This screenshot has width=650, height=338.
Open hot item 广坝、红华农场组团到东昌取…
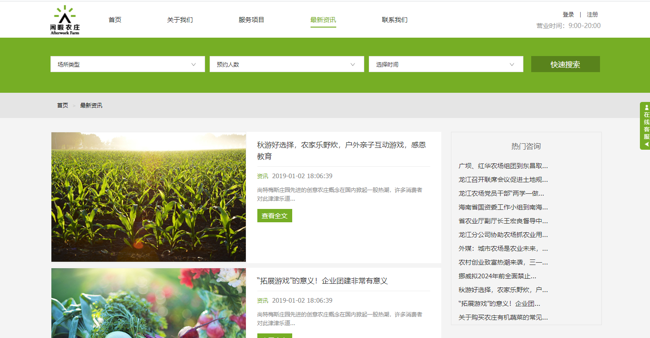coord(503,166)
